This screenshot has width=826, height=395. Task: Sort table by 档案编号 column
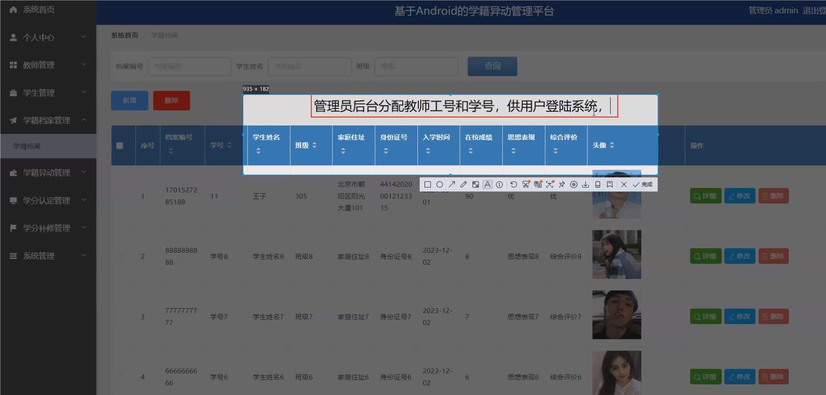(x=171, y=151)
